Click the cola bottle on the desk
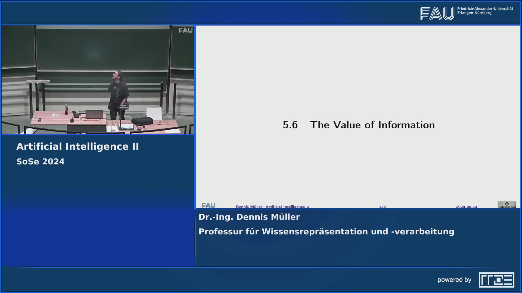Viewport: 522px width, 293px height. pos(66,109)
